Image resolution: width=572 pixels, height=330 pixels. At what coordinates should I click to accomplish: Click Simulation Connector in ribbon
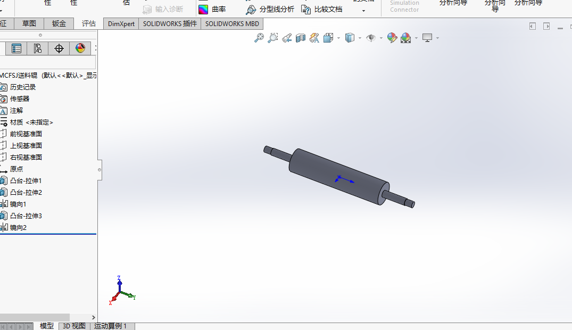404,6
